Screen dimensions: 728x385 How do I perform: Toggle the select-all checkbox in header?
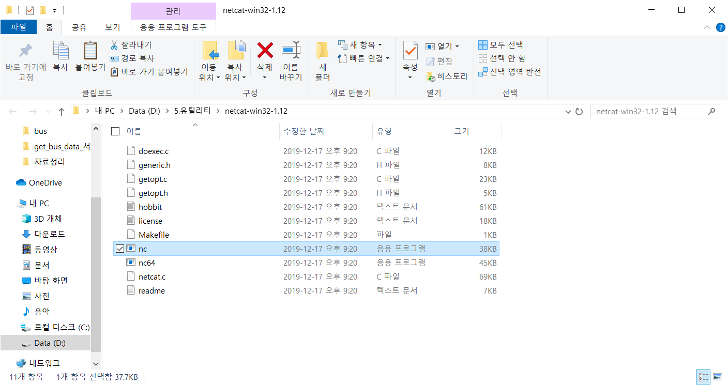click(x=115, y=131)
